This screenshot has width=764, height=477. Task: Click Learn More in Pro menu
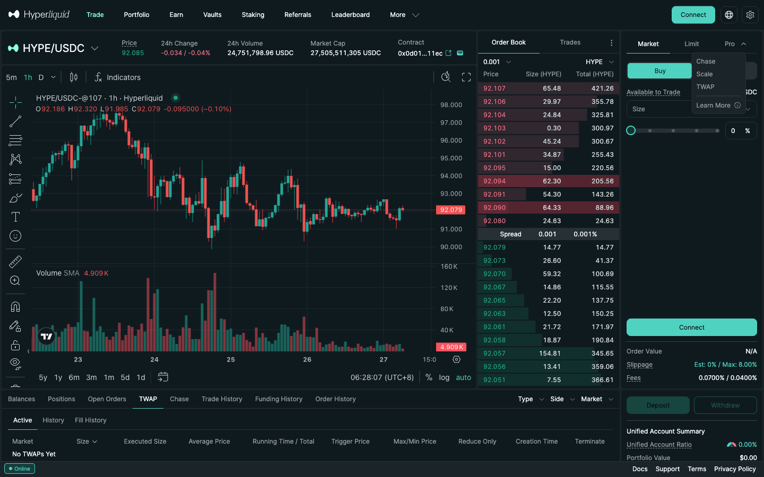click(718, 105)
